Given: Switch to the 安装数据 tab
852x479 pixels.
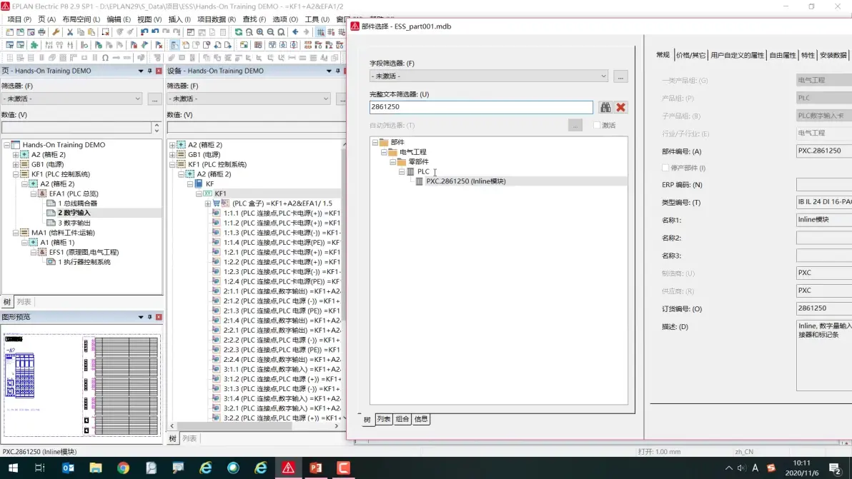Looking at the screenshot, I should point(833,55).
